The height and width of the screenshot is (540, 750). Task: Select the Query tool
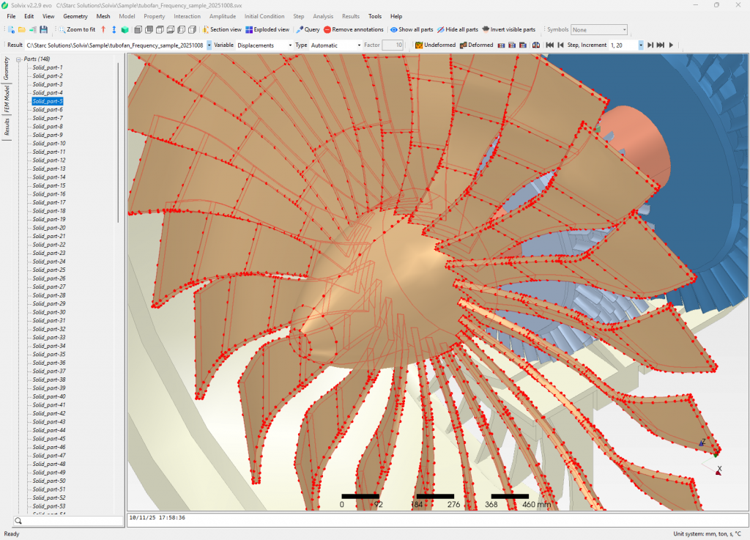pos(308,29)
